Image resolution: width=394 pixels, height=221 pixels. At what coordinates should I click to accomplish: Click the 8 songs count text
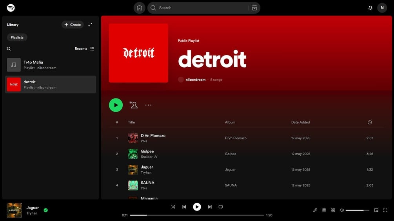point(216,80)
